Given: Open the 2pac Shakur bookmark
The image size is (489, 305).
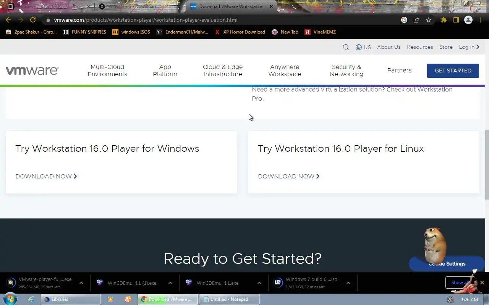Looking at the screenshot, I should tap(31, 32).
